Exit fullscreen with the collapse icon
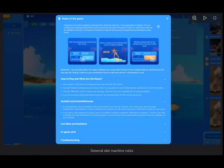The height and width of the screenshot is (168, 224). 215,18
